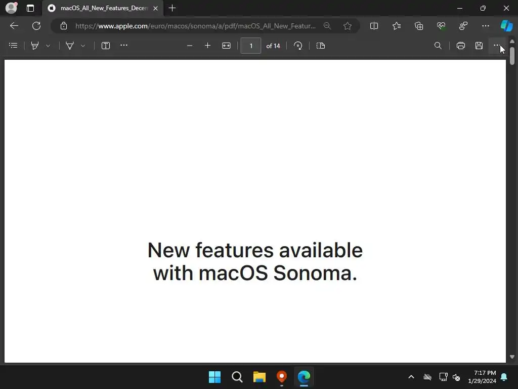Open the Windows Start menu
The width and height of the screenshot is (518, 389).
214,377
